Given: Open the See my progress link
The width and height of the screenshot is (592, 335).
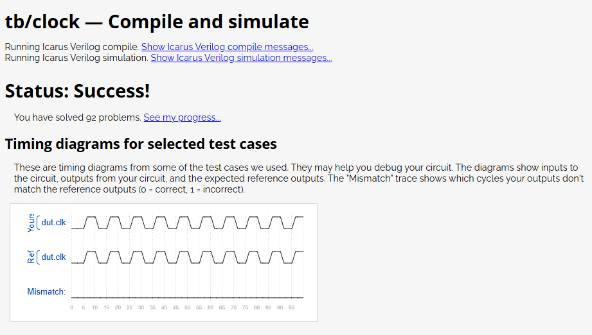Looking at the screenshot, I should click(x=182, y=117).
